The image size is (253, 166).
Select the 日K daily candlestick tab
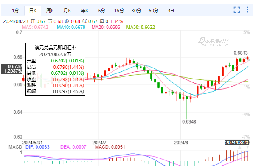[33, 11]
